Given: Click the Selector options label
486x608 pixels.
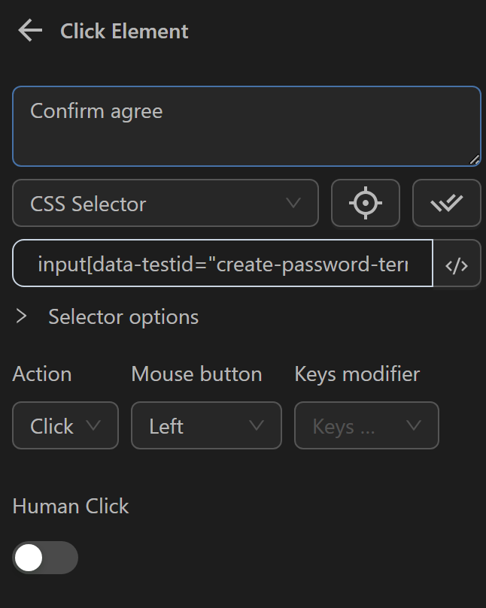Looking at the screenshot, I should (x=123, y=316).
